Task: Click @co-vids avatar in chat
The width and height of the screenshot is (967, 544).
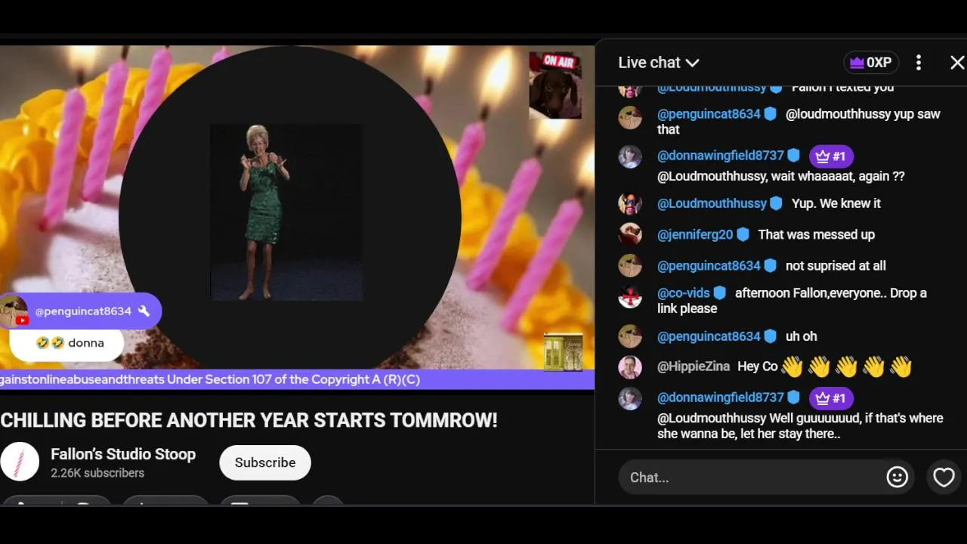Action: pyautogui.click(x=630, y=297)
